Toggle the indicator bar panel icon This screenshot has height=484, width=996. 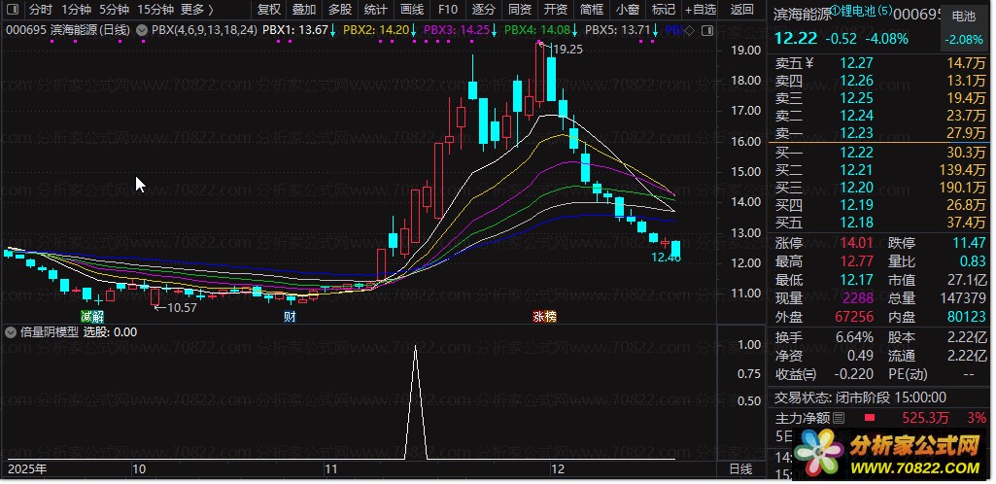708,30
